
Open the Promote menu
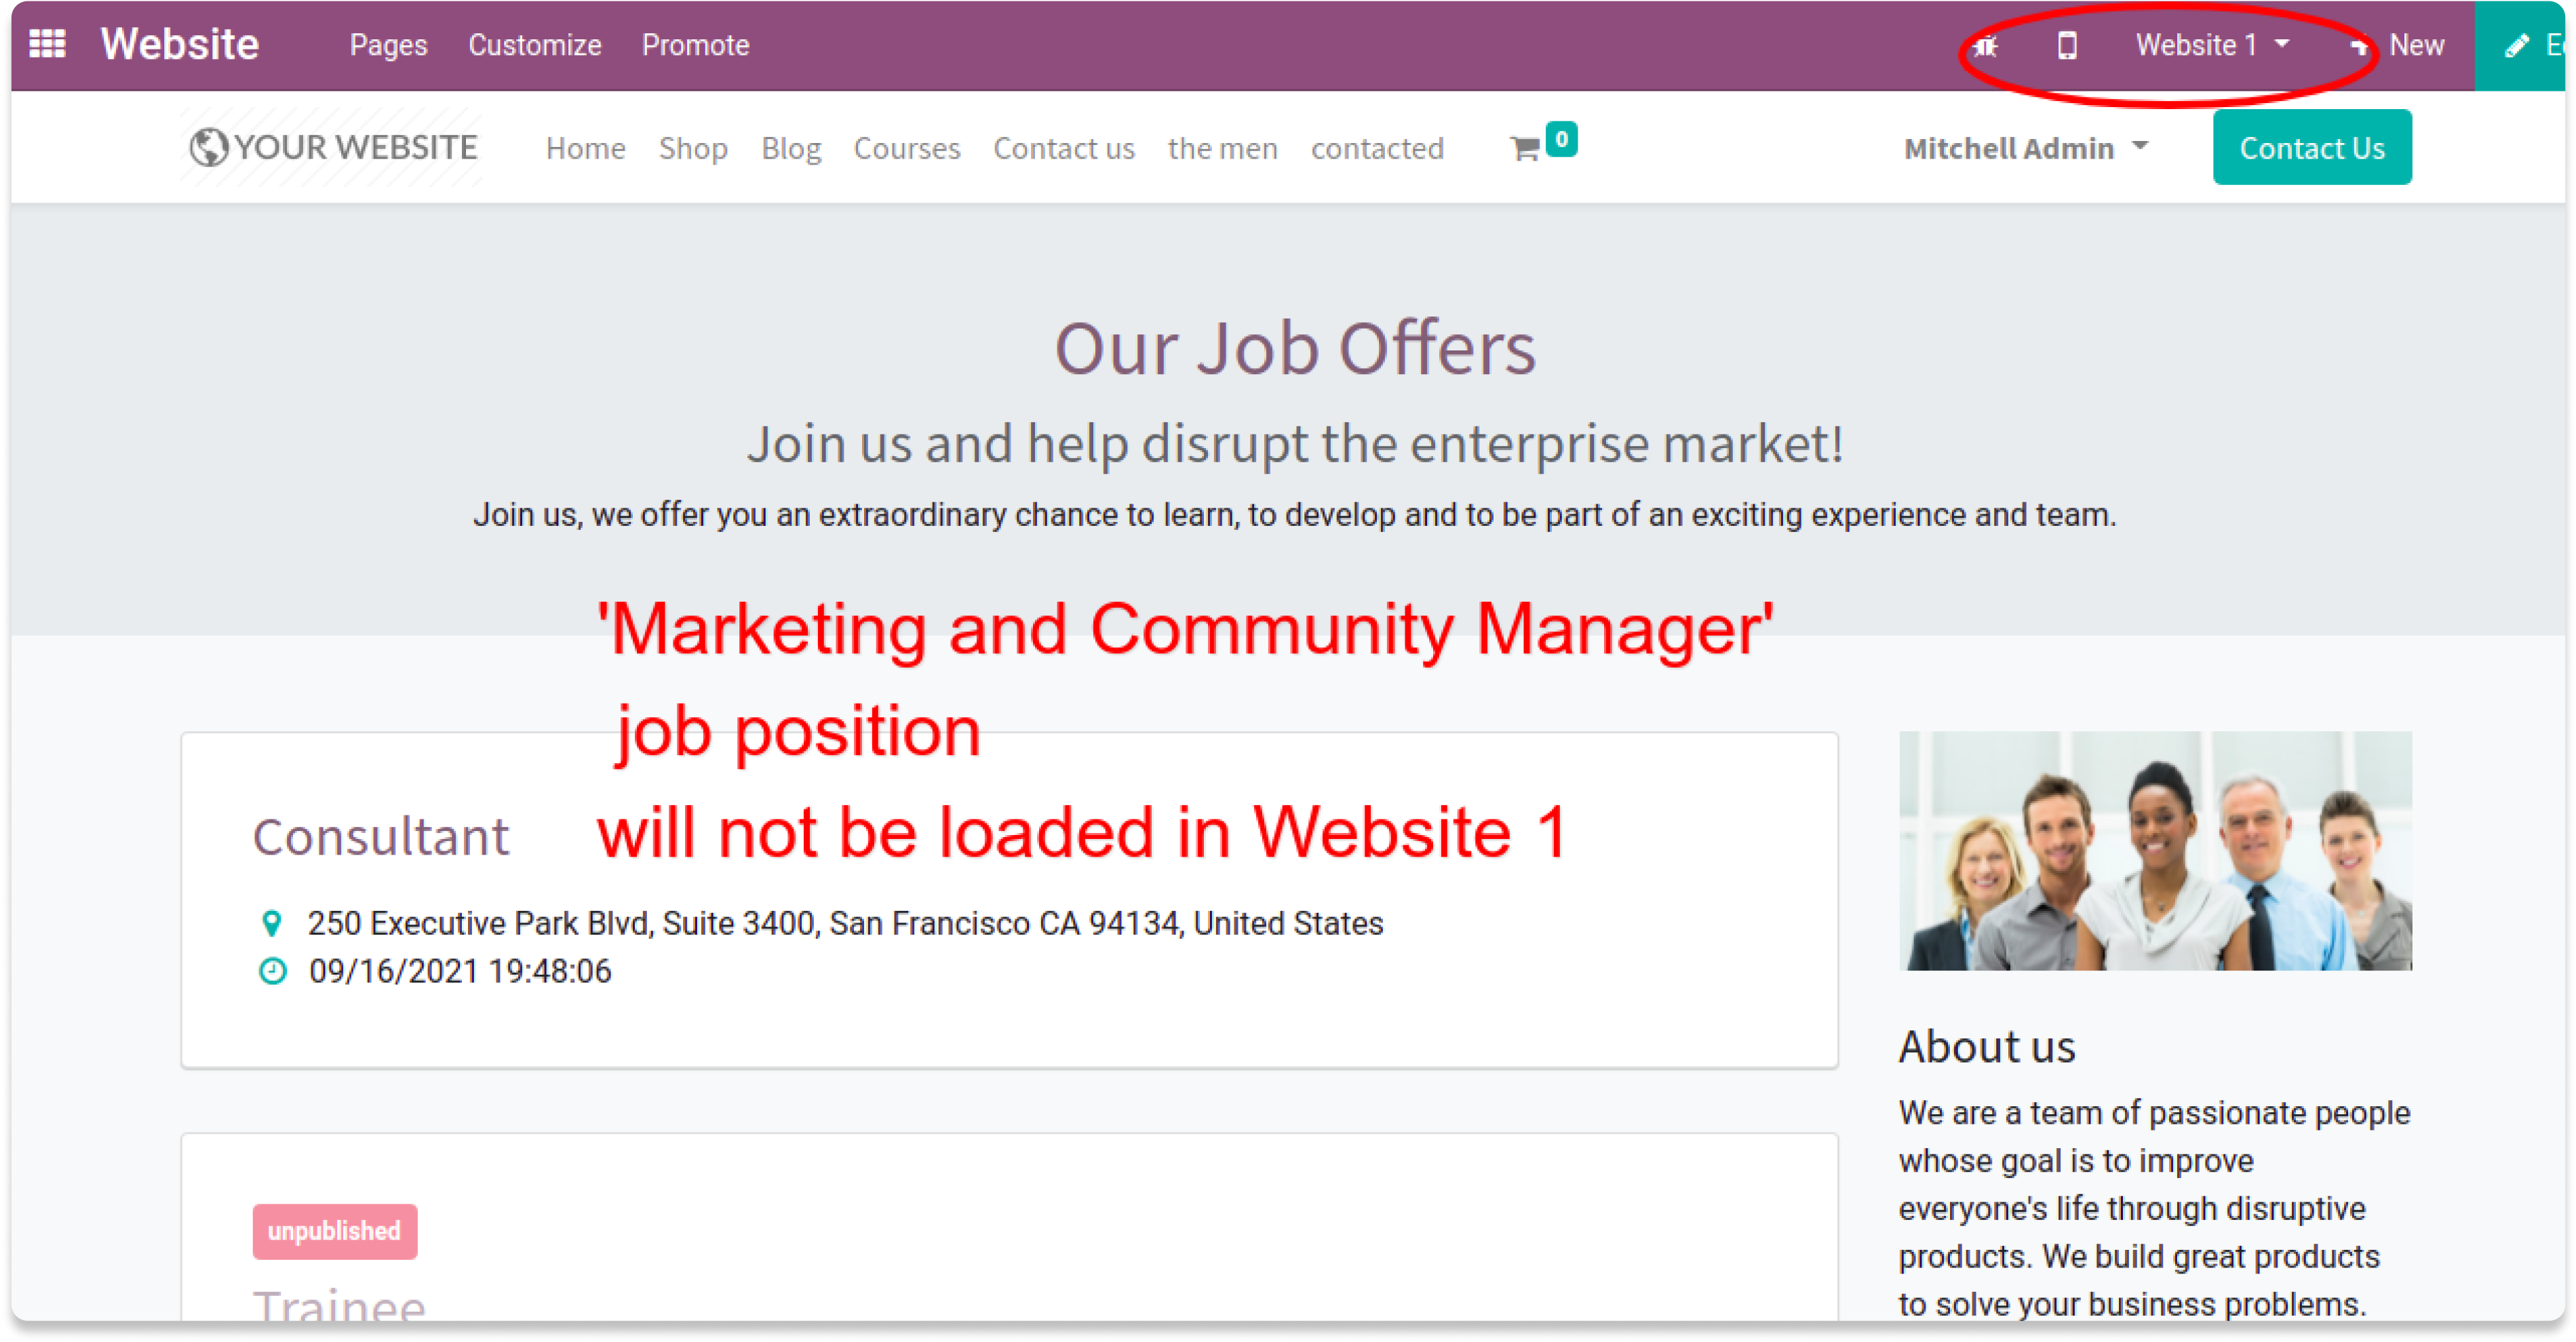tap(695, 45)
